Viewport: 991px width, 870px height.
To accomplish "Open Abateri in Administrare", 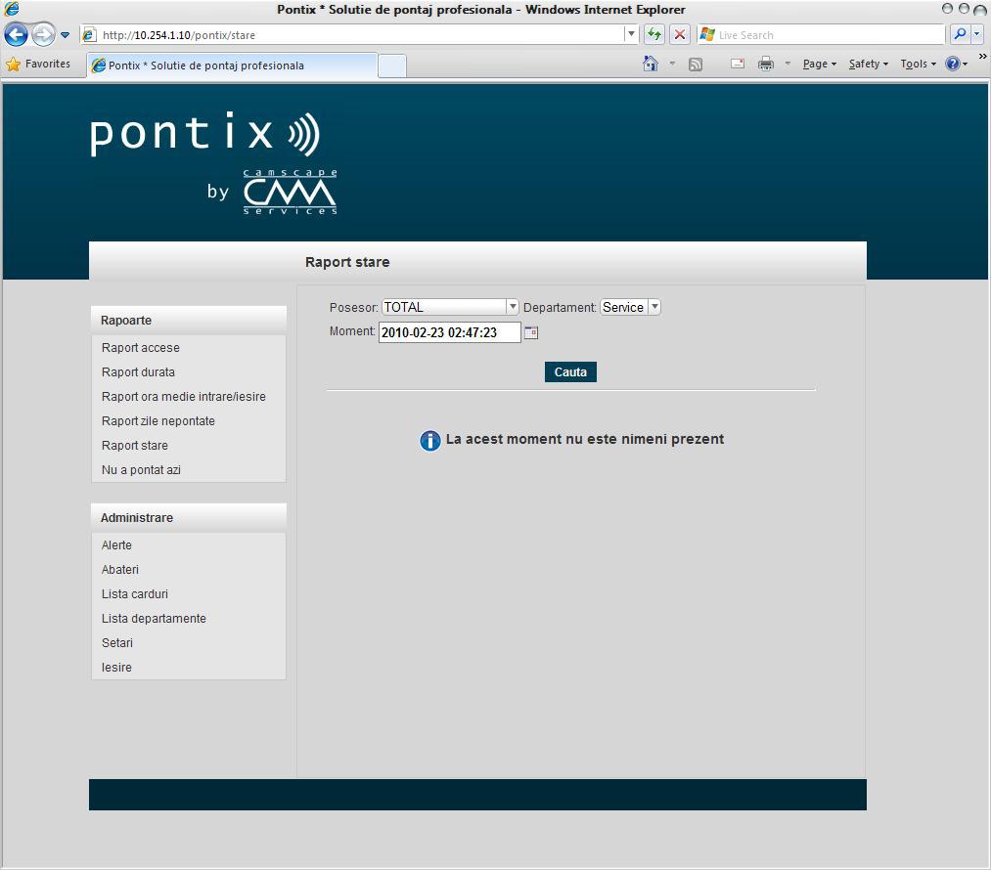I will point(119,570).
